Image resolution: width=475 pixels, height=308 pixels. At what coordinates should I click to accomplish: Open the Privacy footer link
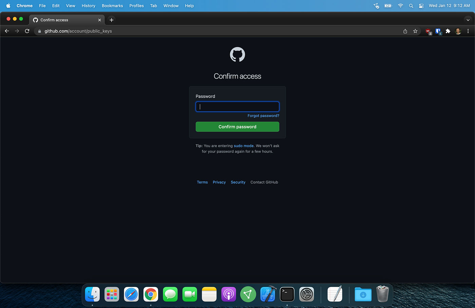pyautogui.click(x=219, y=182)
